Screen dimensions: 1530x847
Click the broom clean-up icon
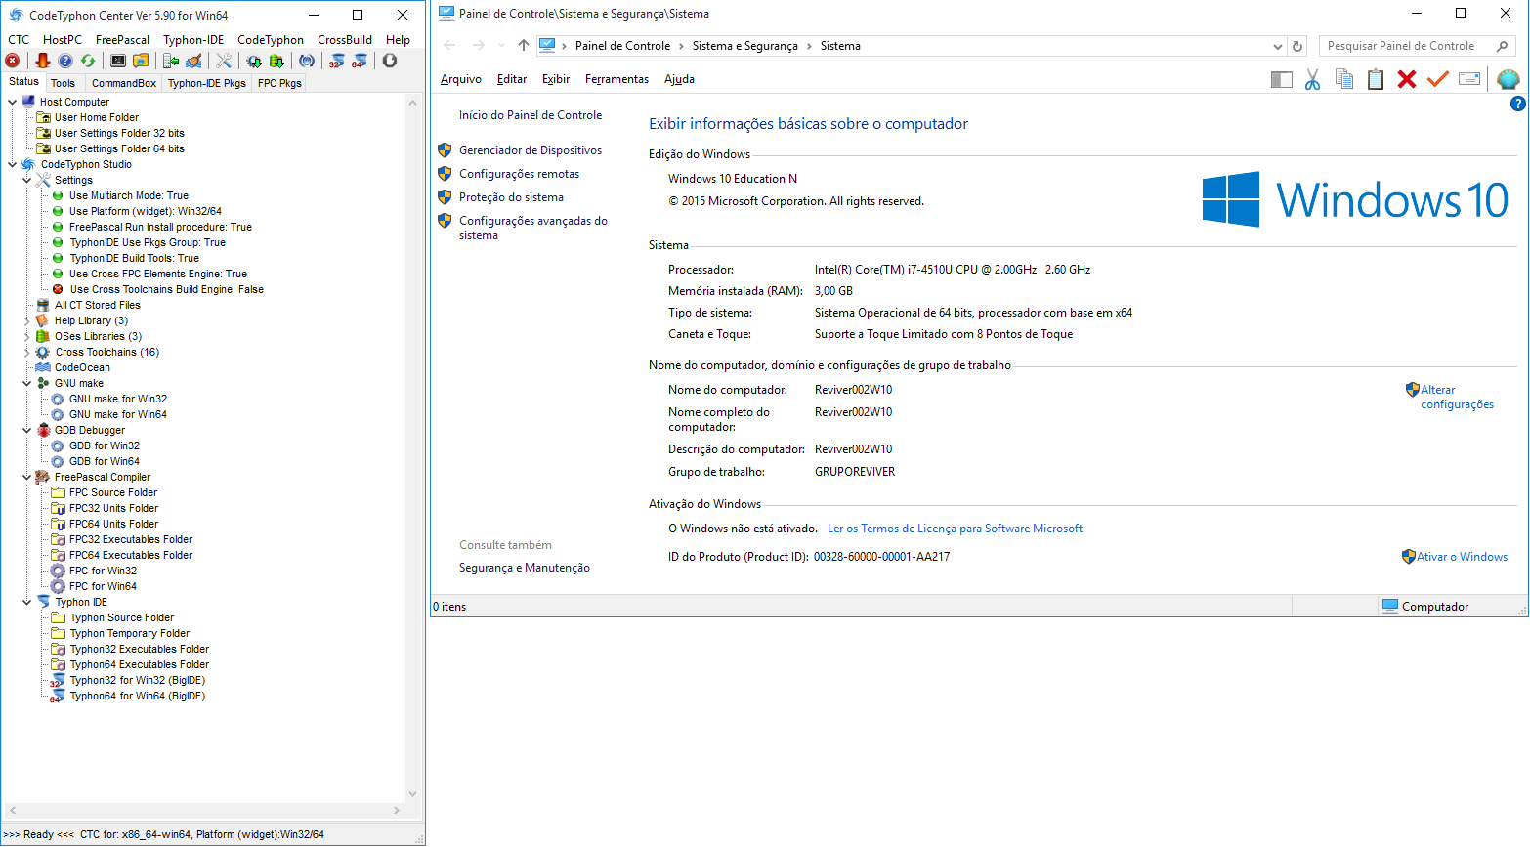click(x=193, y=61)
